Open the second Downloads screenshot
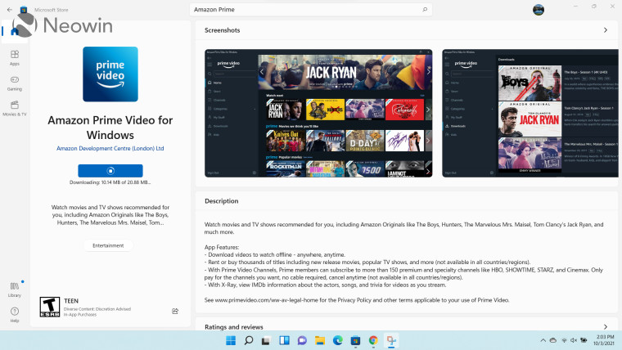Screen dimensions: 622x350 (x=530, y=113)
